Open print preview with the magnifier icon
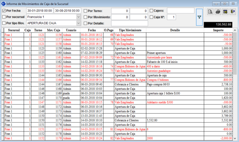Viewport: 239px width, 142px height. pos(210,12)
